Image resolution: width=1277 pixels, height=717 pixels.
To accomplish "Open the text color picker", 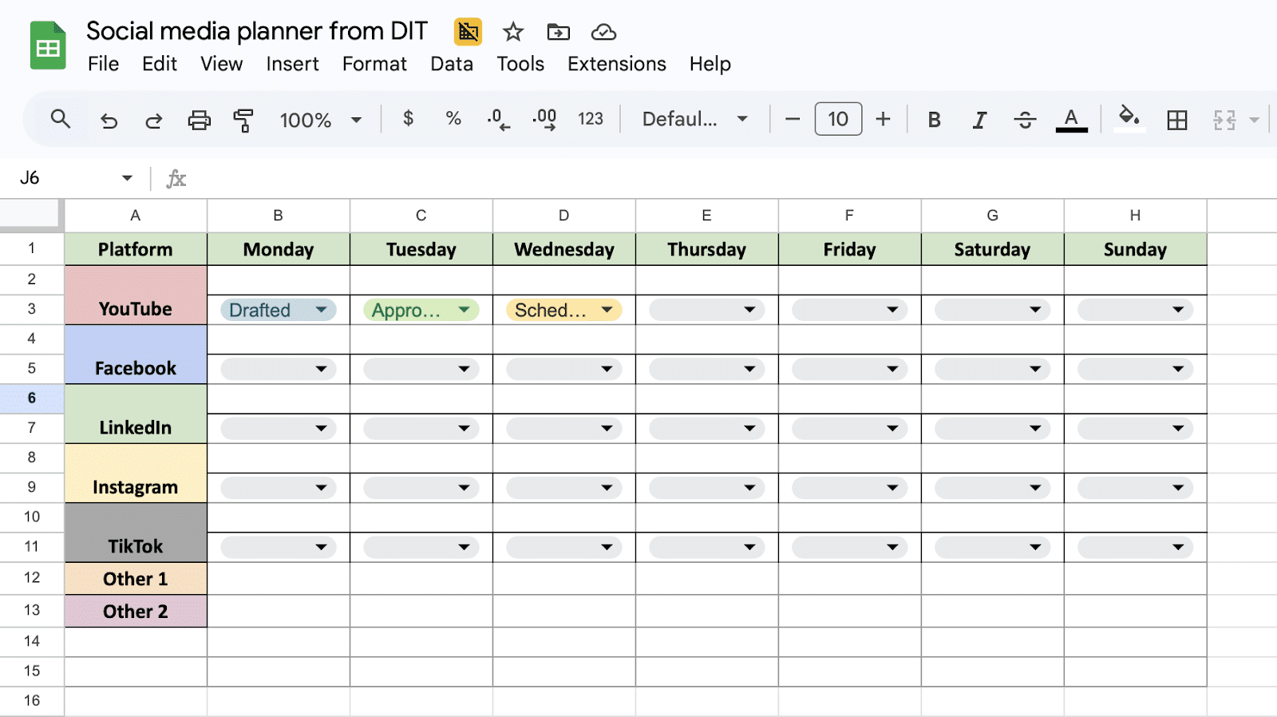I will coord(1071,120).
